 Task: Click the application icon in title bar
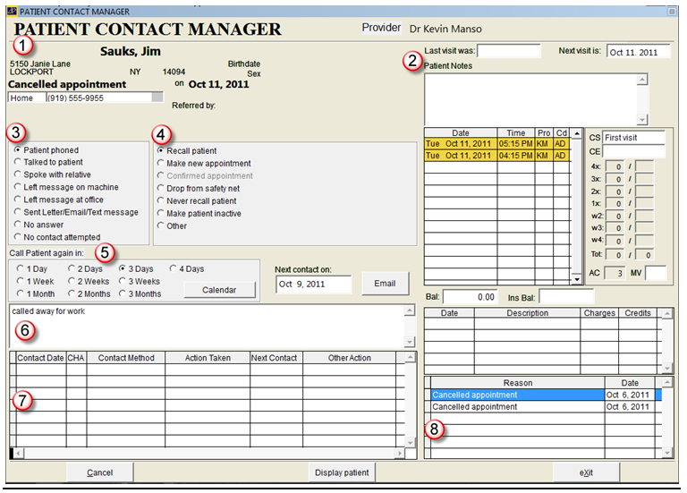(11, 11)
